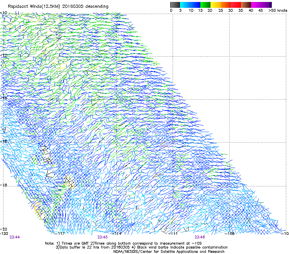Click the brown 35-40 knots legend segment
Viewport: 289px width, 254px height.
(246, 5)
